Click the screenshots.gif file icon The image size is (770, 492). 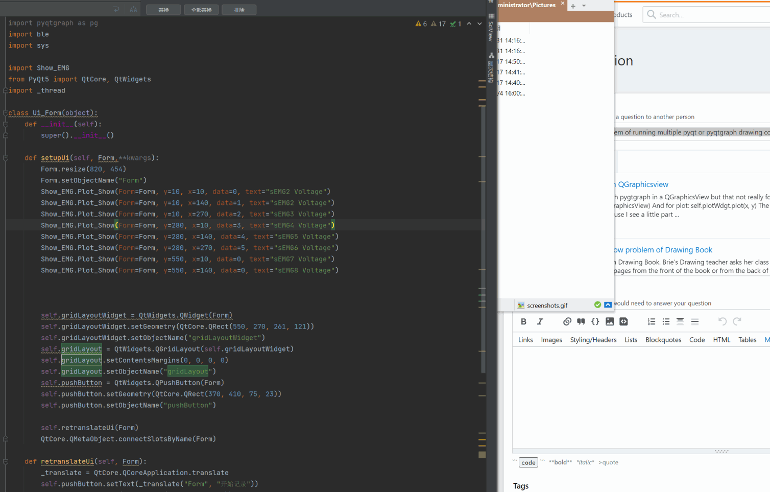[x=521, y=305]
